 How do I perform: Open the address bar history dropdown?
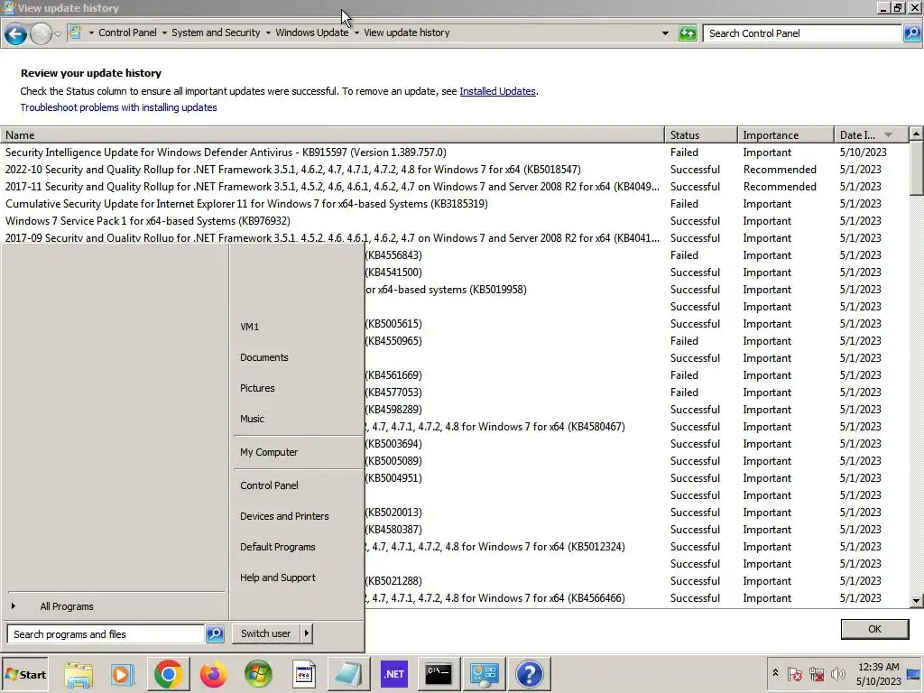[665, 33]
